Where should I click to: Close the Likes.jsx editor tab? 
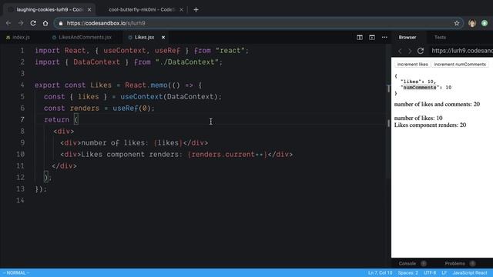coord(163,38)
